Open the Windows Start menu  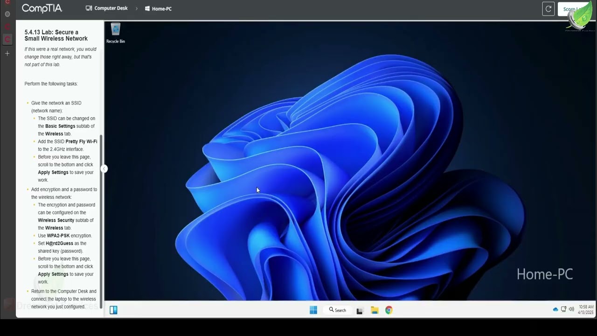(x=313, y=310)
